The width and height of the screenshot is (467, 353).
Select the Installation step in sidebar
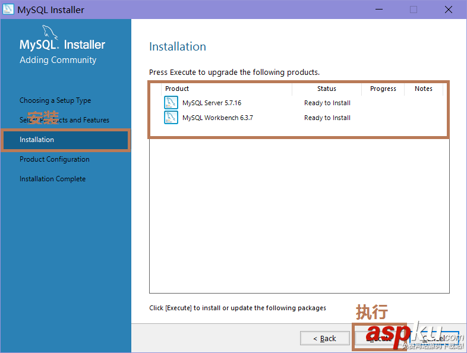pyautogui.click(x=65, y=140)
